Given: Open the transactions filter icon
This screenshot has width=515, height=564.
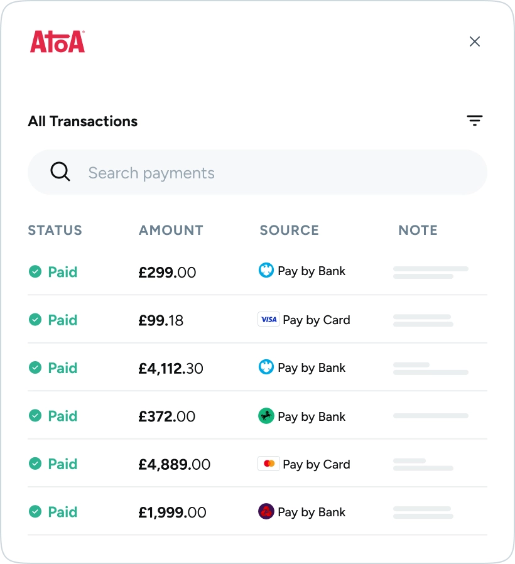Looking at the screenshot, I should (475, 121).
